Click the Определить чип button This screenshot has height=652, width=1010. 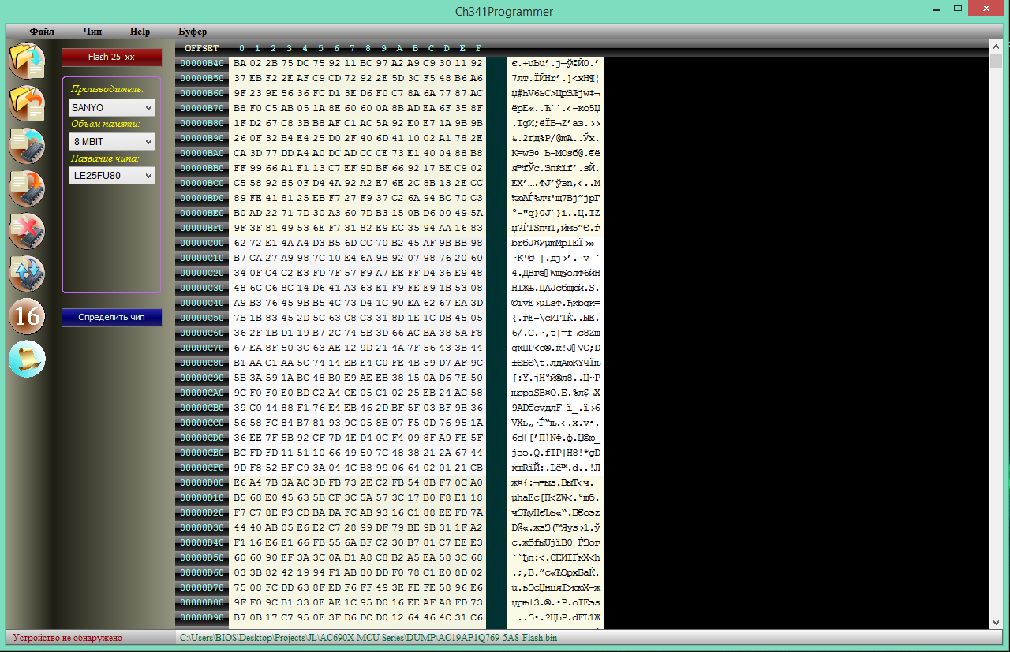click(x=112, y=317)
